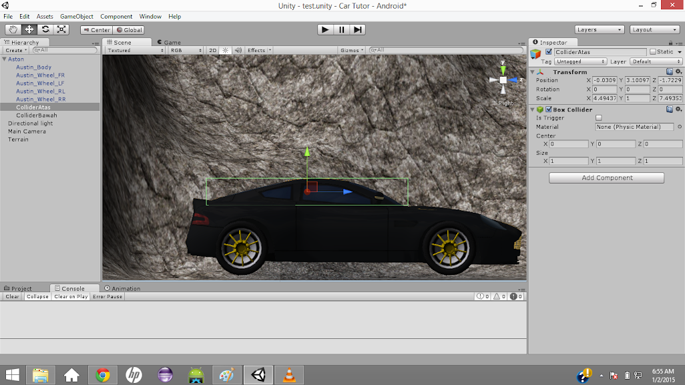The image size is (685, 385).
Task: Select the Rotate tool
Action: [x=45, y=29]
